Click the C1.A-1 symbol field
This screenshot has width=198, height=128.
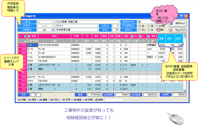tap(77, 26)
